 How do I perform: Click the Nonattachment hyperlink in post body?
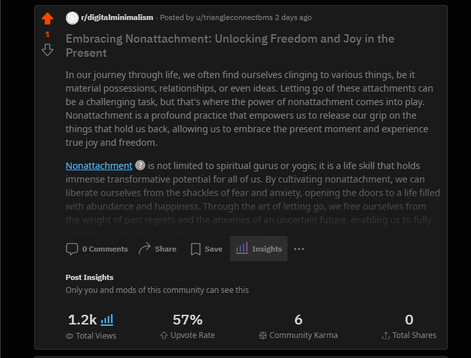pos(99,166)
